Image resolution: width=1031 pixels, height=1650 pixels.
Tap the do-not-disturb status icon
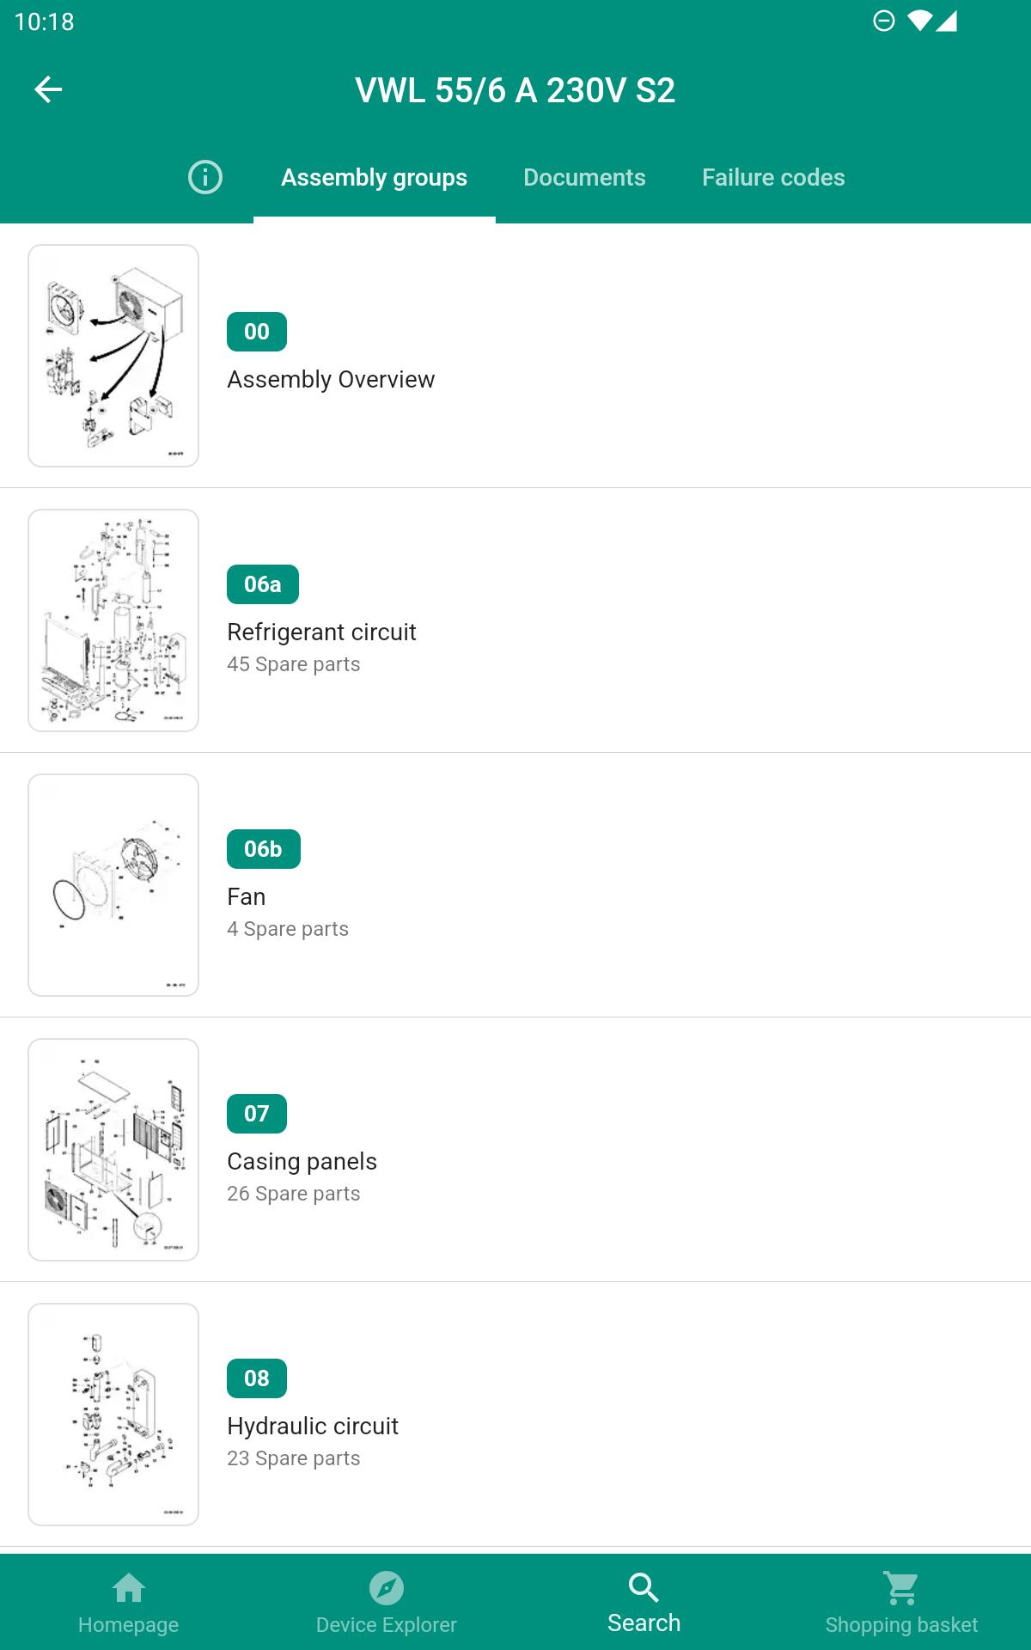[x=884, y=21]
